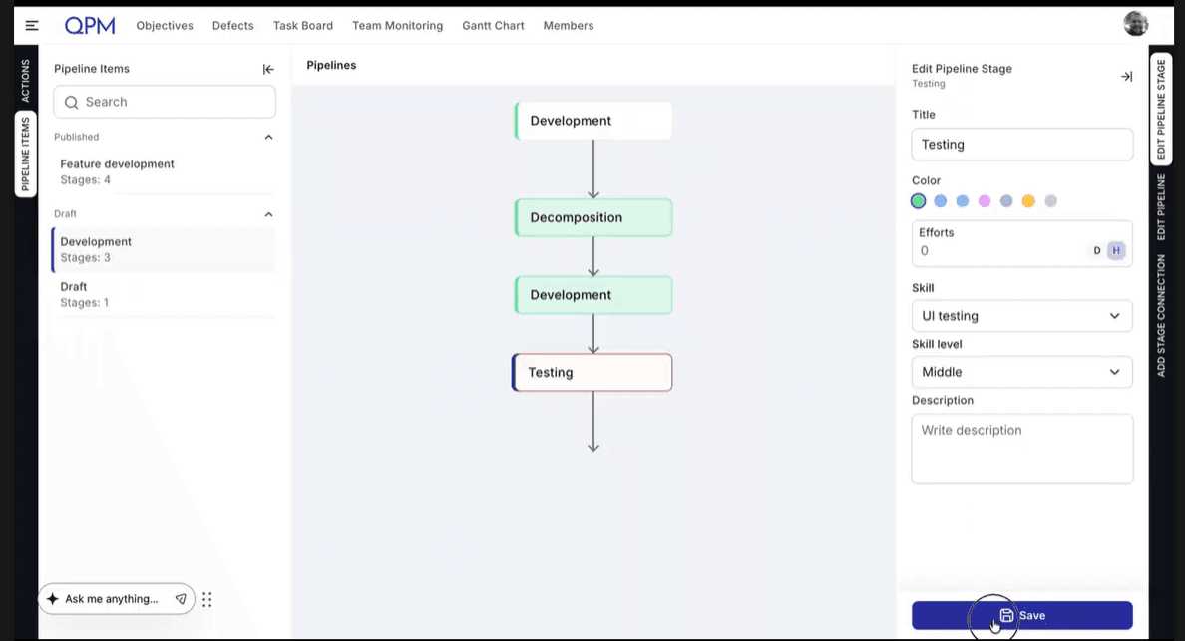Collapse the Pipeline Items panel via its arrow icon
This screenshot has height=641, width=1185.
[267, 69]
